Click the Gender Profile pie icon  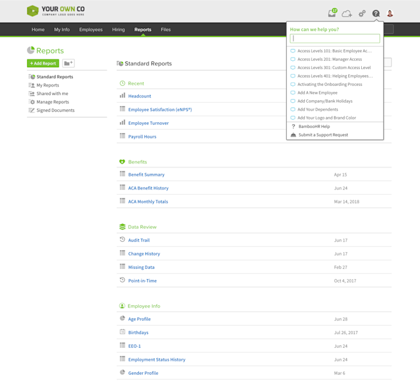point(122,372)
